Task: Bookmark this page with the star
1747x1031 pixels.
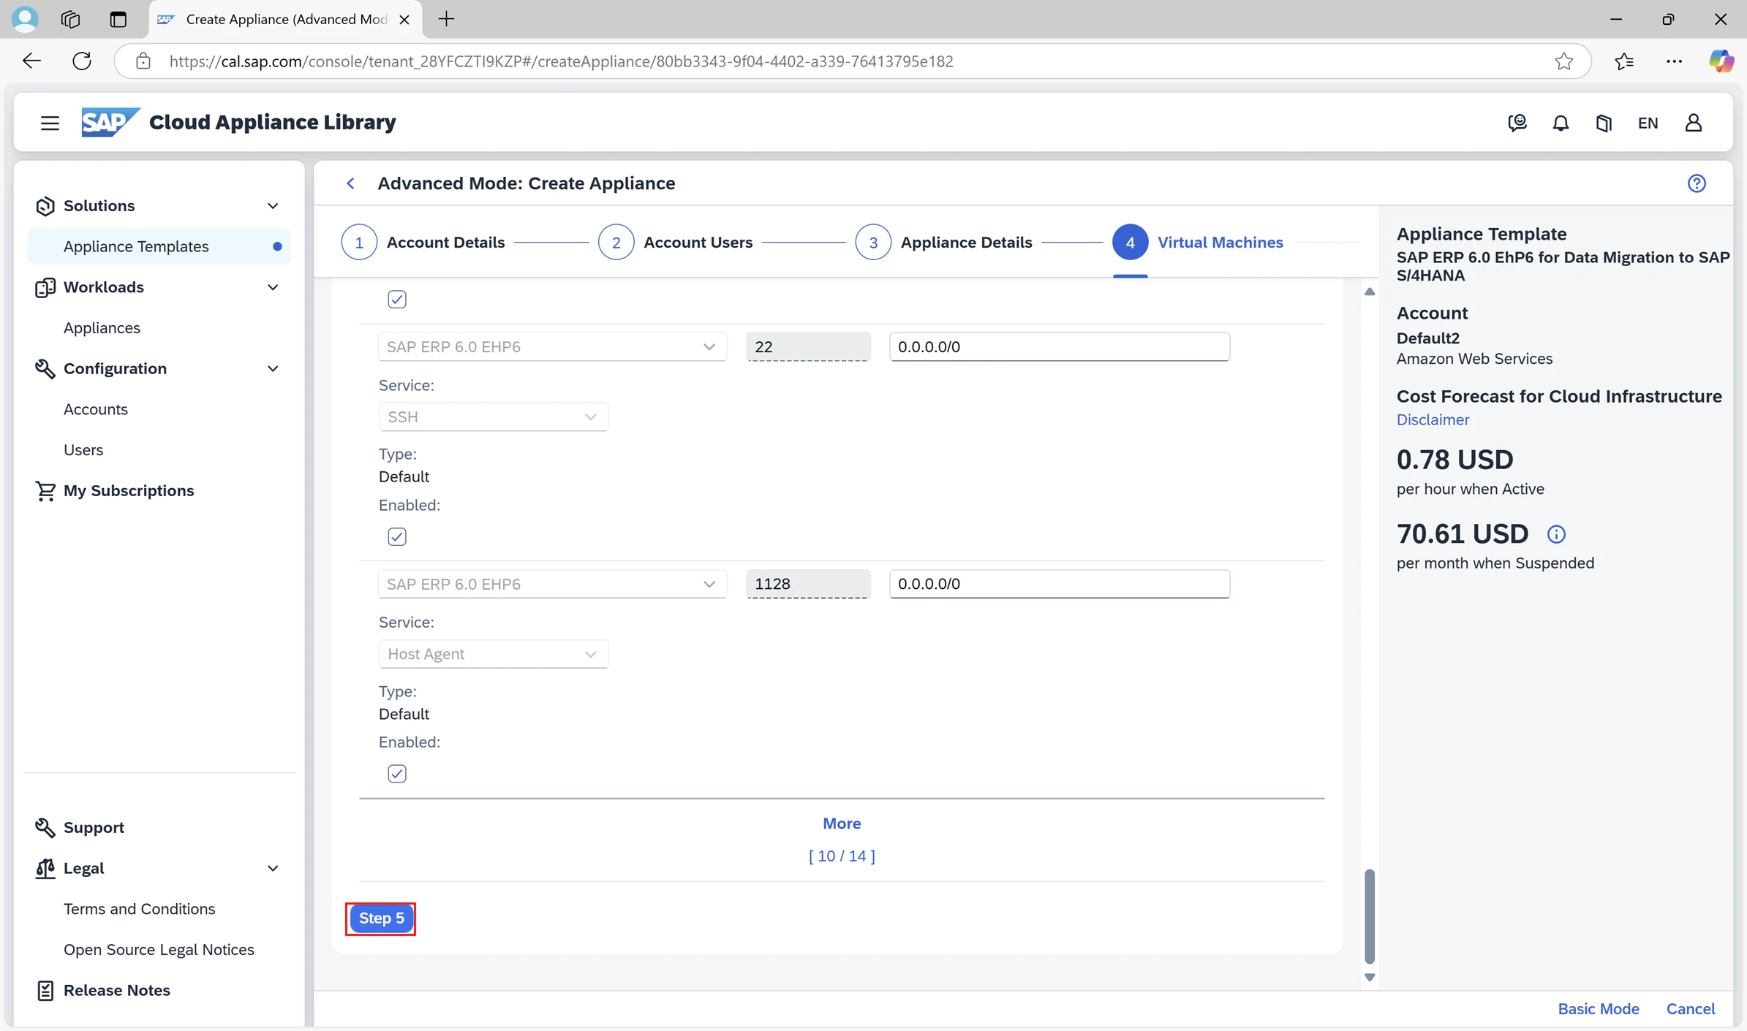Action: tap(1563, 61)
